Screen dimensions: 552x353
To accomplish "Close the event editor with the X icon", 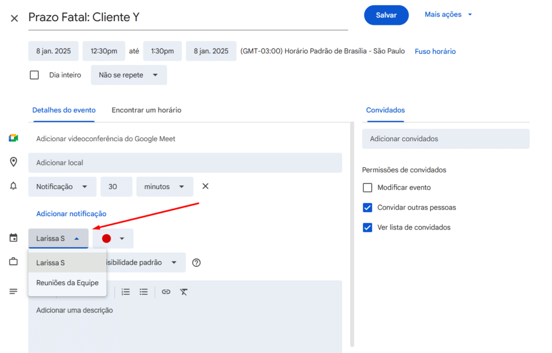I will [15, 18].
